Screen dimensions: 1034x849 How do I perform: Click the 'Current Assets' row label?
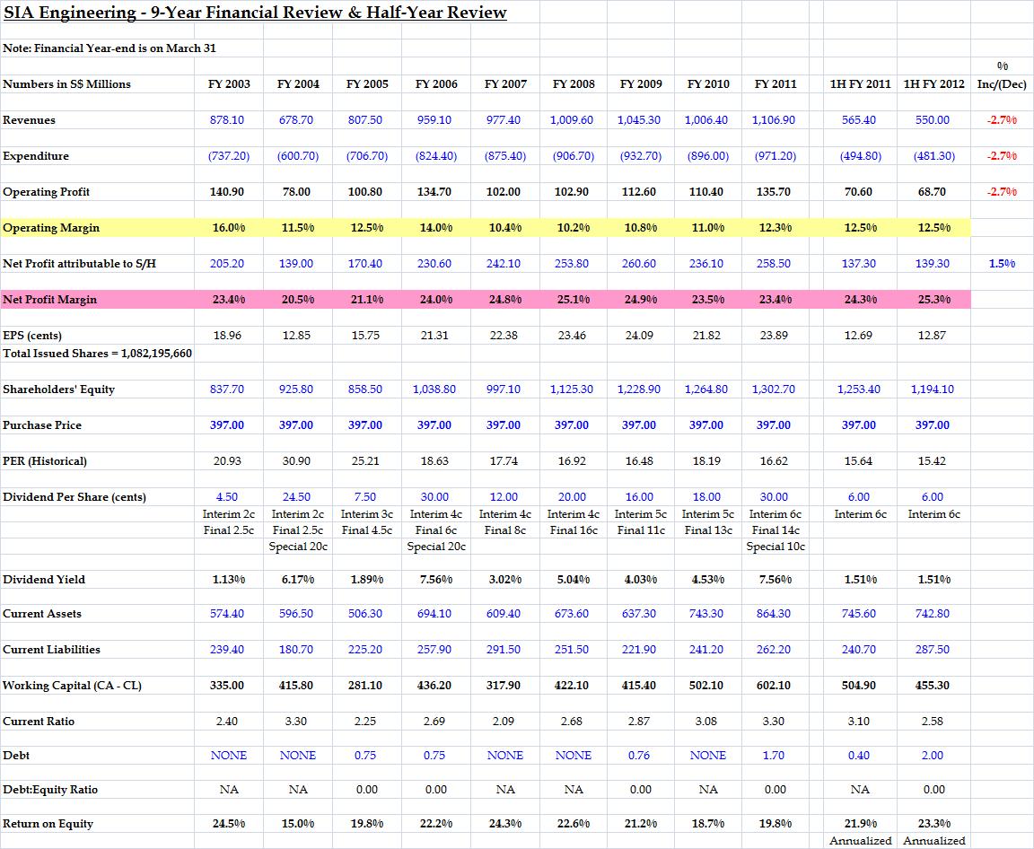42,614
